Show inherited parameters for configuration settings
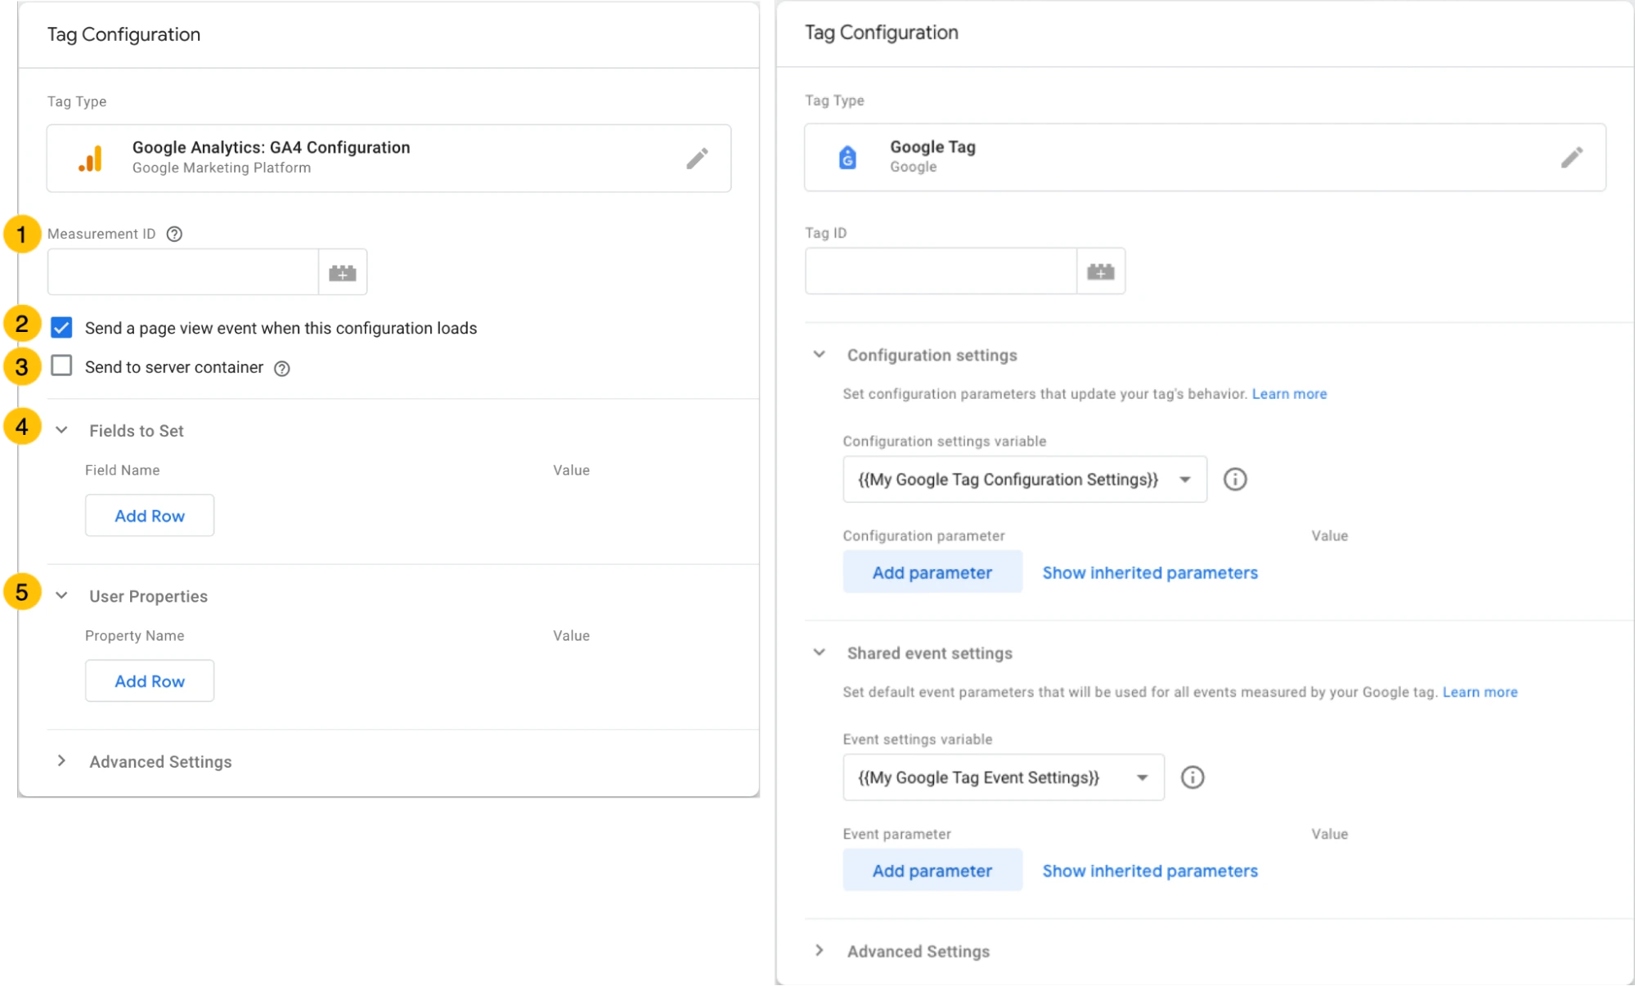Screen dimensions: 1635x986 pos(1149,571)
